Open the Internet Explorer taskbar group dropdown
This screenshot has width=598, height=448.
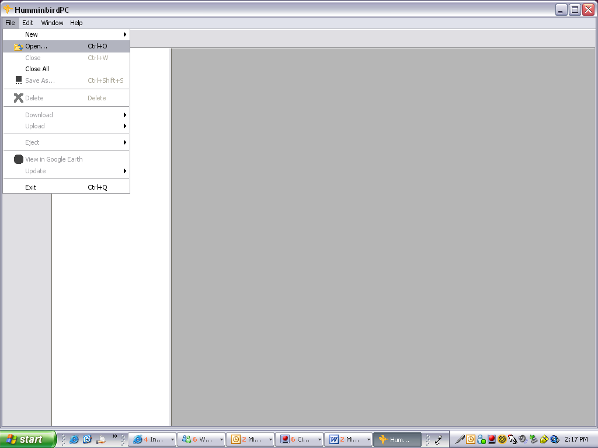tap(172, 440)
